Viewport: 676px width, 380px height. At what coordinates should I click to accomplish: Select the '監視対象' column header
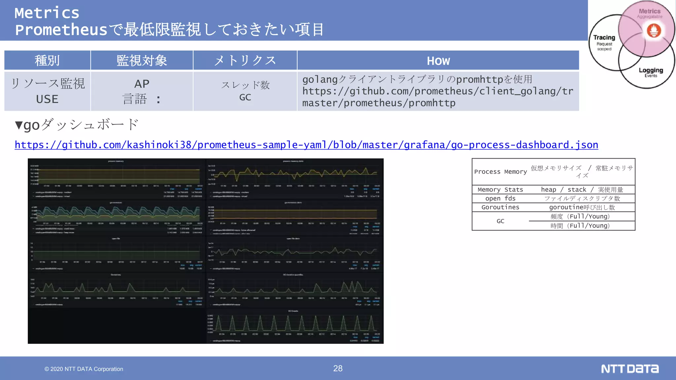pos(142,60)
